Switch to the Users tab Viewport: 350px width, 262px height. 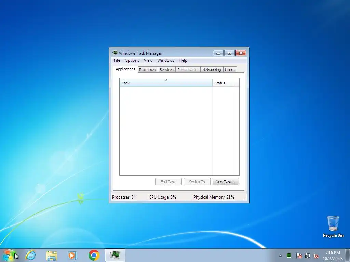pos(229,70)
